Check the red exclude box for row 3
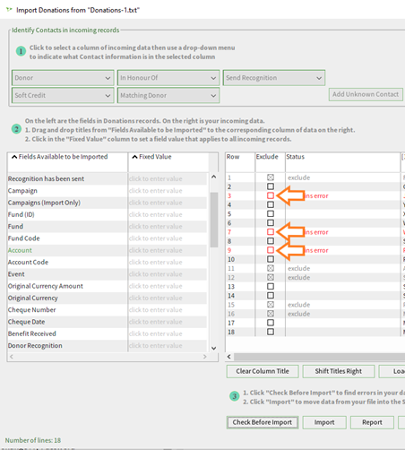This screenshot has height=450, width=405. (x=271, y=195)
